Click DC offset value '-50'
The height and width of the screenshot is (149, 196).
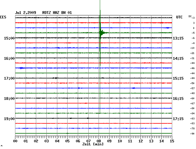pos(192,83)
